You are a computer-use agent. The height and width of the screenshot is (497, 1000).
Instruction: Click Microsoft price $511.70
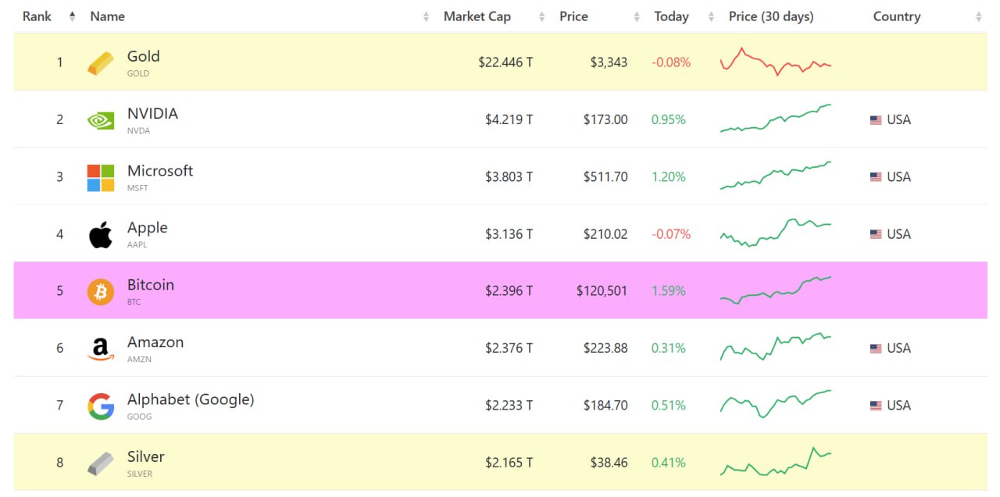click(x=605, y=177)
